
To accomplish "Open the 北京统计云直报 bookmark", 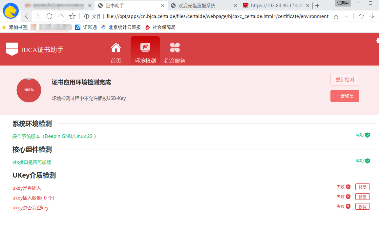I will click(x=121, y=27).
